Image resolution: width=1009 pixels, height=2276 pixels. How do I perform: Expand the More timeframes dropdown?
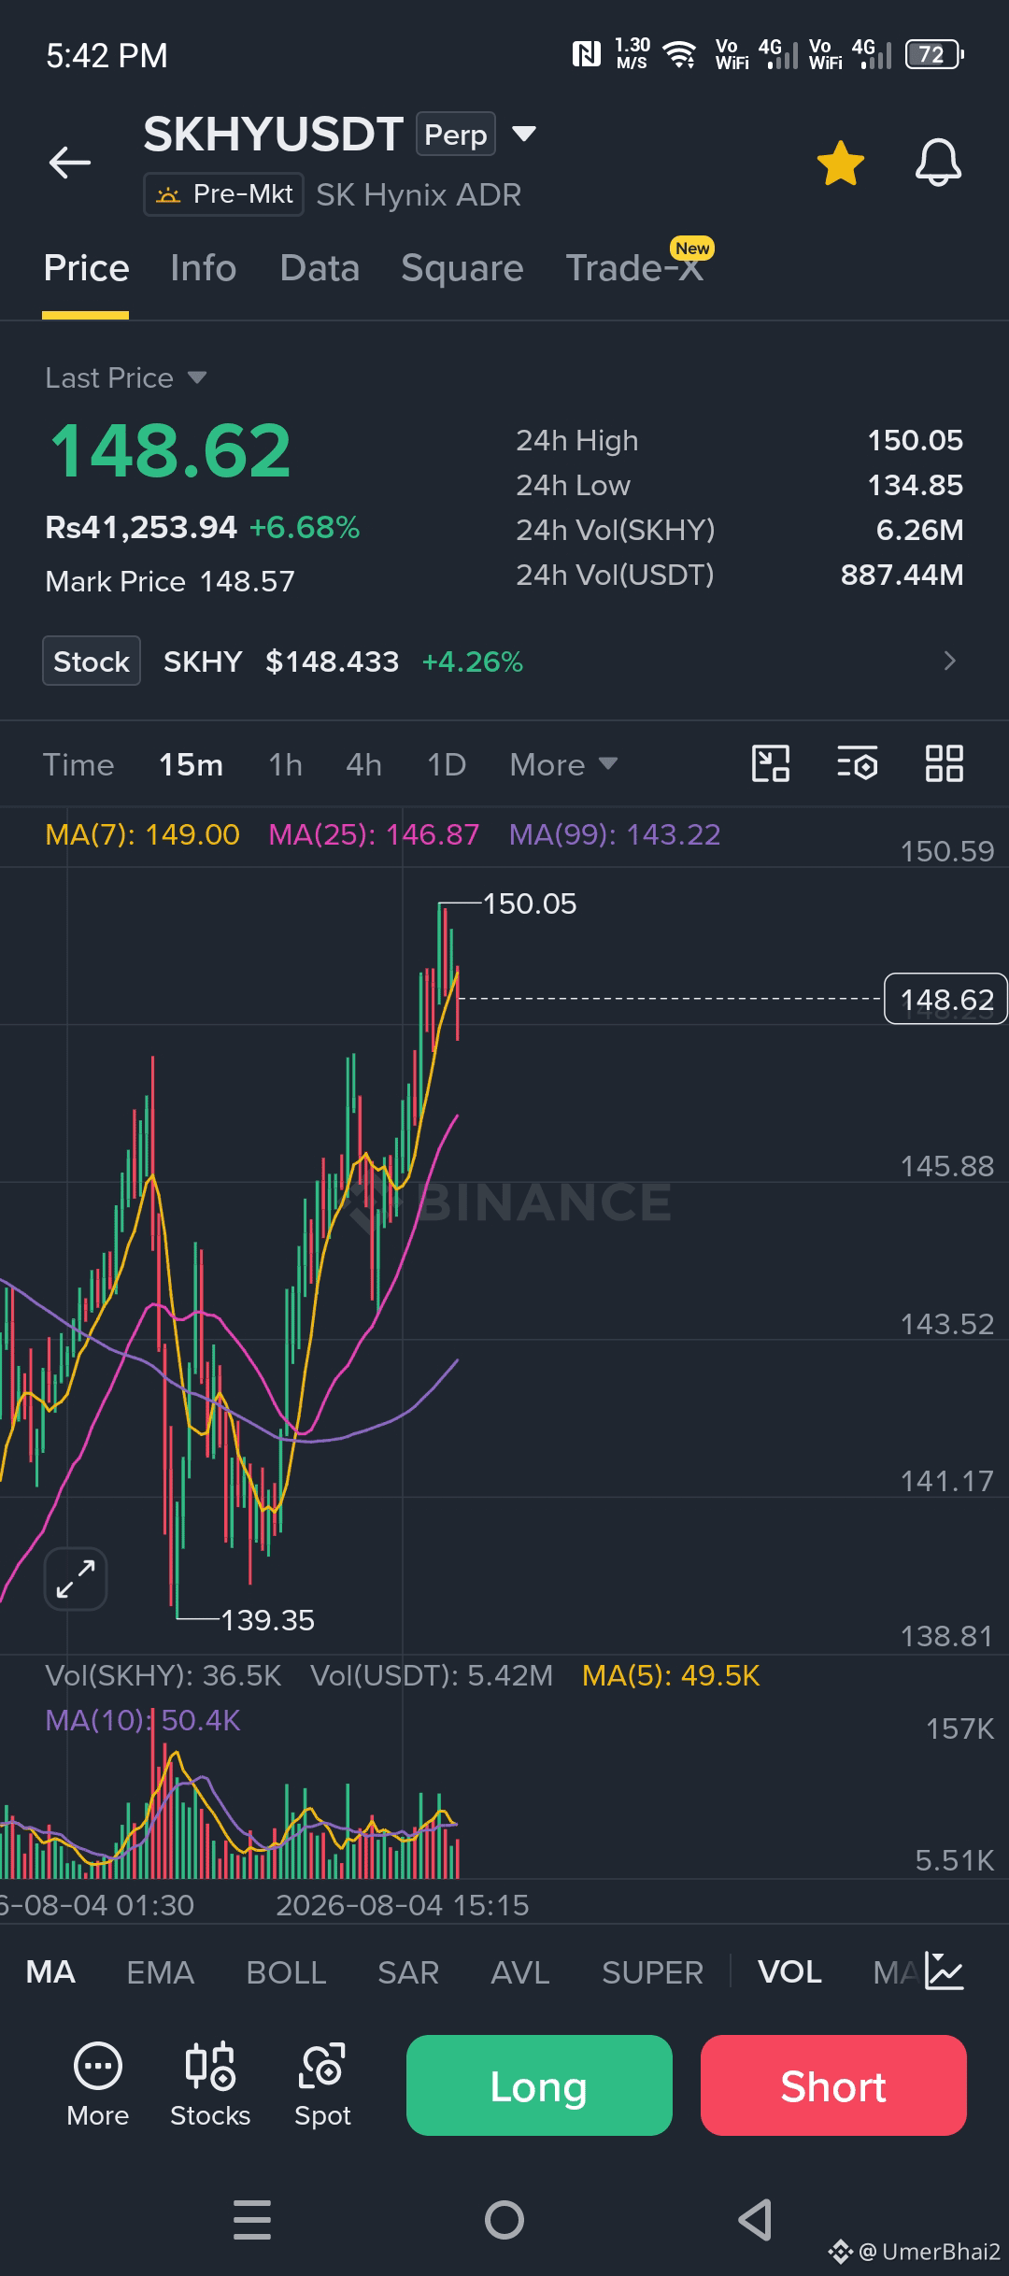pos(563,764)
